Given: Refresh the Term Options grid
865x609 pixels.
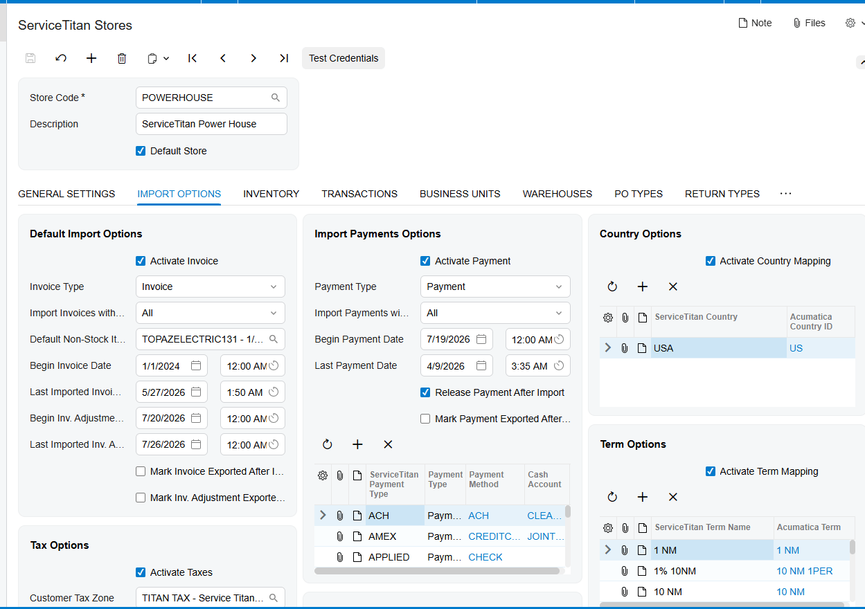Looking at the screenshot, I should point(612,497).
